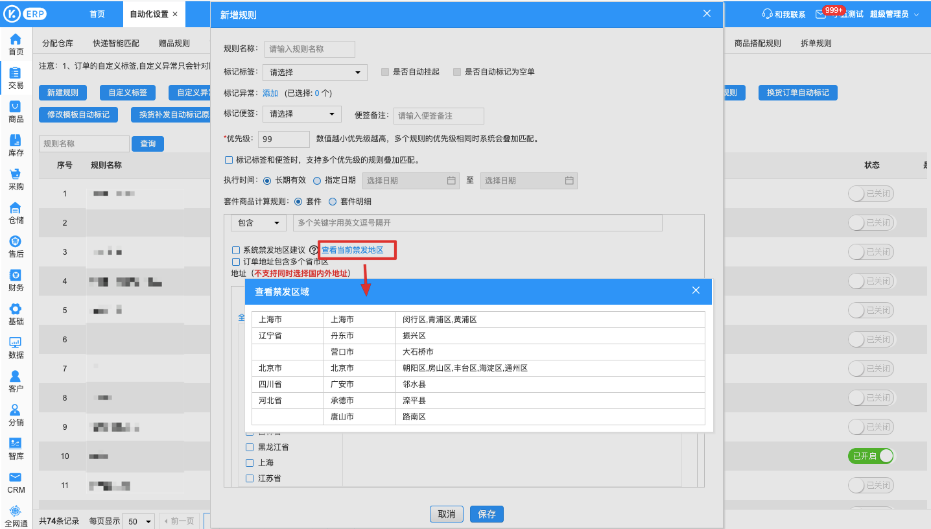Viewport: 931px width, 529px height.
Task: Click the 查看当前禁发地区 link
Action: pyautogui.click(x=353, y=250)
